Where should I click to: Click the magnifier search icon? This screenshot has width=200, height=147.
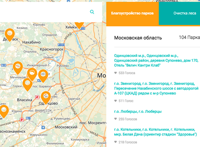(x=92, y=12)
